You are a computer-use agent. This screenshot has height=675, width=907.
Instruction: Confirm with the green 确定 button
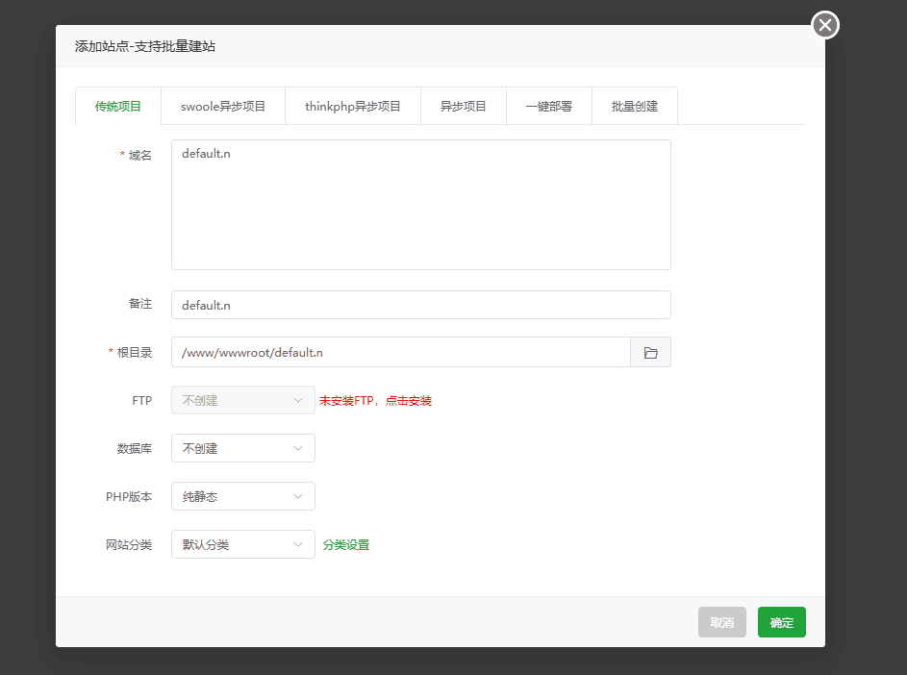coord(781,622)
